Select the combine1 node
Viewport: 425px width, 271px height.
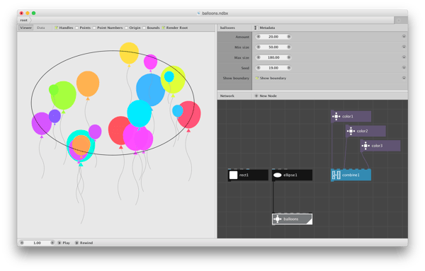pyautogui.click(x=351, y=175)
